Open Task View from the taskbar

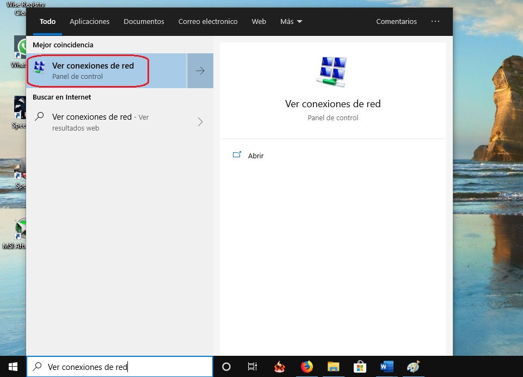coord(253,367)
